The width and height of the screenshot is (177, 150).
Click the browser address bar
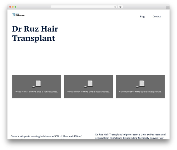[84, 7]
